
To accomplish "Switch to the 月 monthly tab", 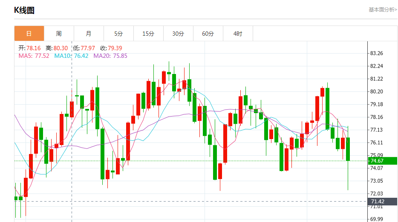I will point(89,34).
